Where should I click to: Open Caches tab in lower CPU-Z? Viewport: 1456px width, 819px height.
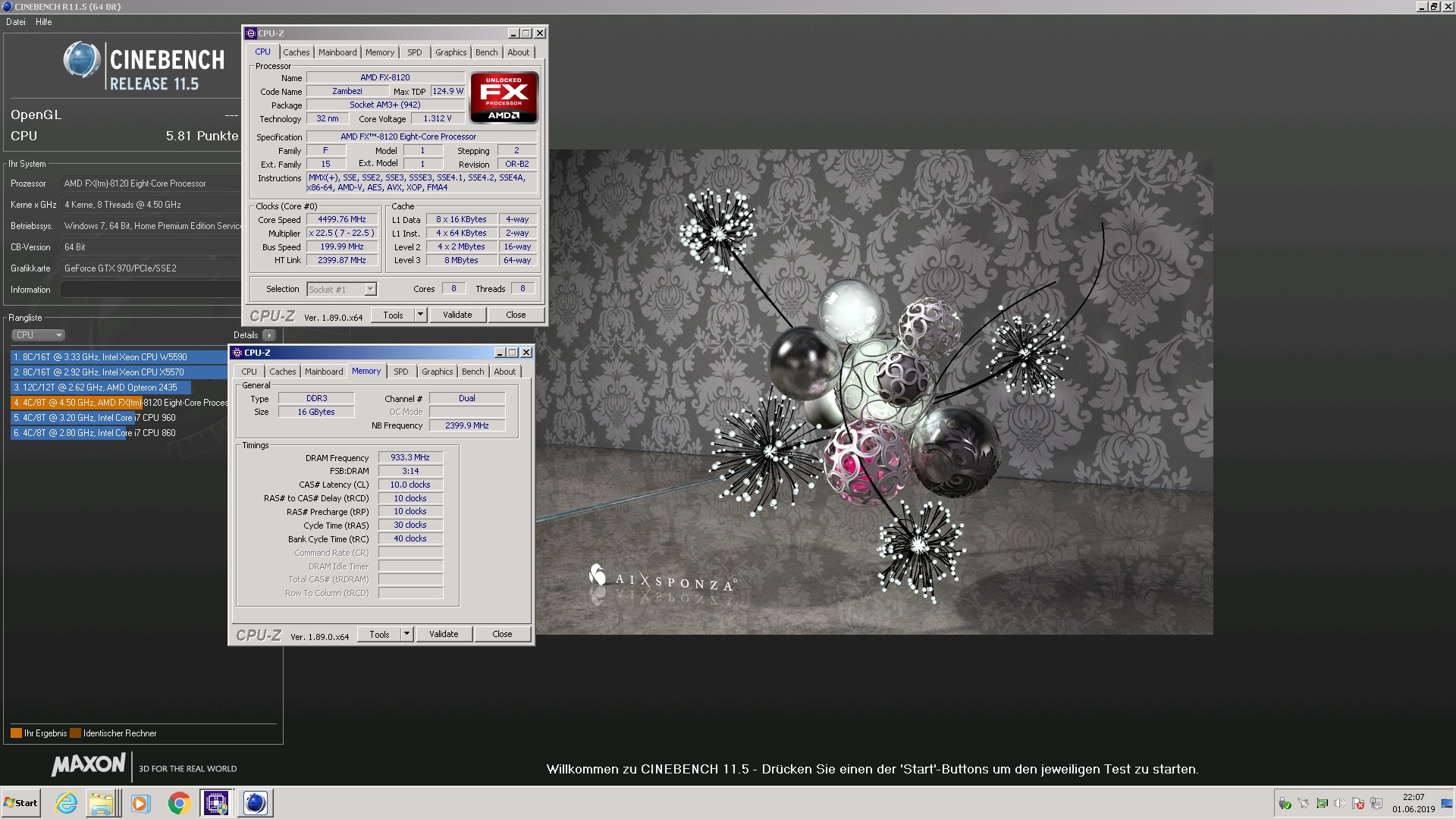click(283, 372)
